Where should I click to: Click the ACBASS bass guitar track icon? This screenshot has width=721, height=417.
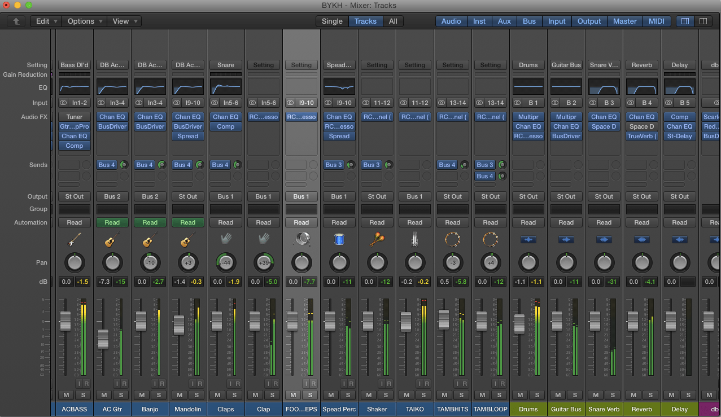pos(75,240)
